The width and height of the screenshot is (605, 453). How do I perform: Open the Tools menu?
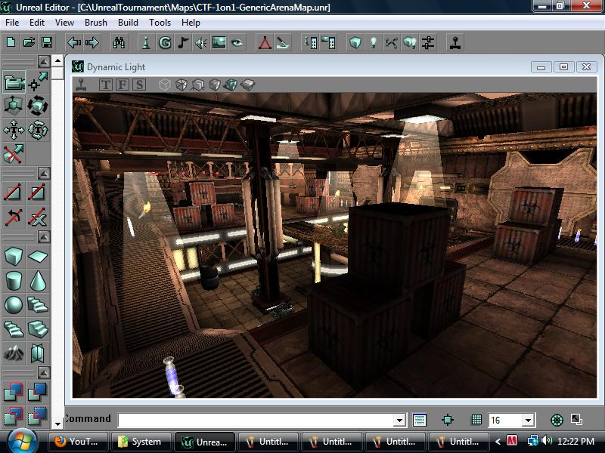[x=159, y=23]
